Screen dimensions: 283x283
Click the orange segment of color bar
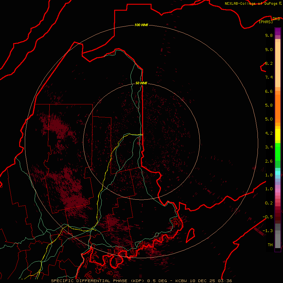click(278, 108)
